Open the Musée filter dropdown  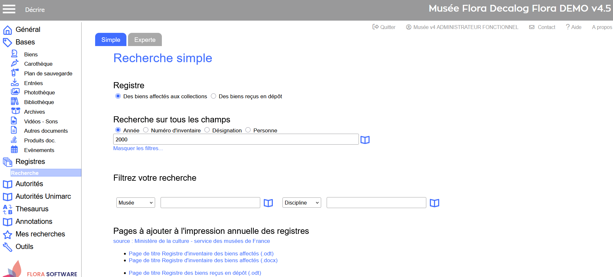(x=135, y=203)
